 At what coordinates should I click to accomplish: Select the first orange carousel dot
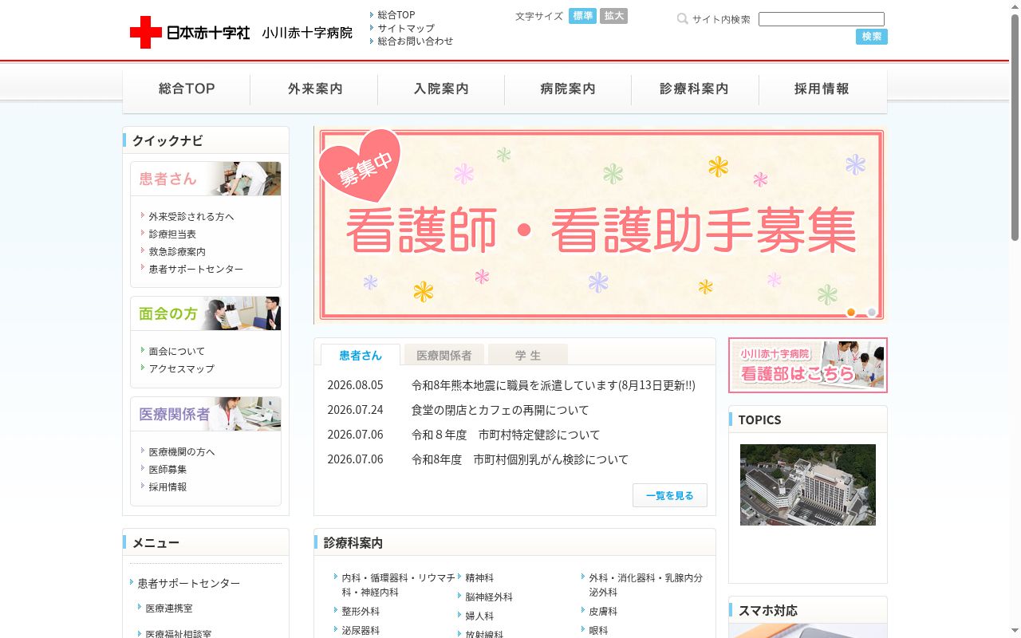pos(851,312)
